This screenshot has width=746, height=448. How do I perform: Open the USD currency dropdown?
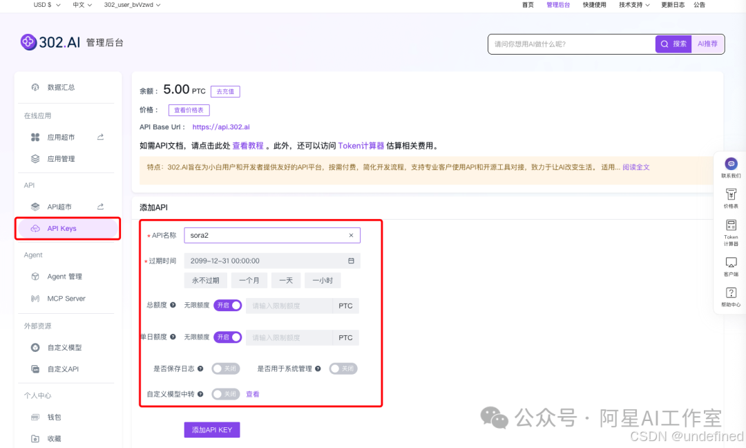pos(44,5)
